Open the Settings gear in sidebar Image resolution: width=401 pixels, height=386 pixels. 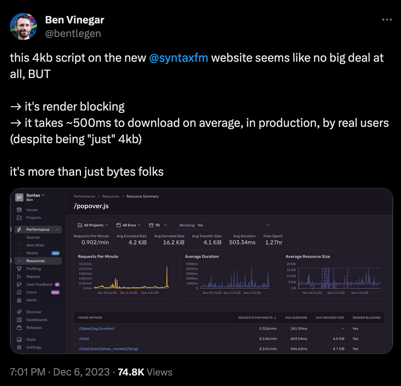pos(19,347)
